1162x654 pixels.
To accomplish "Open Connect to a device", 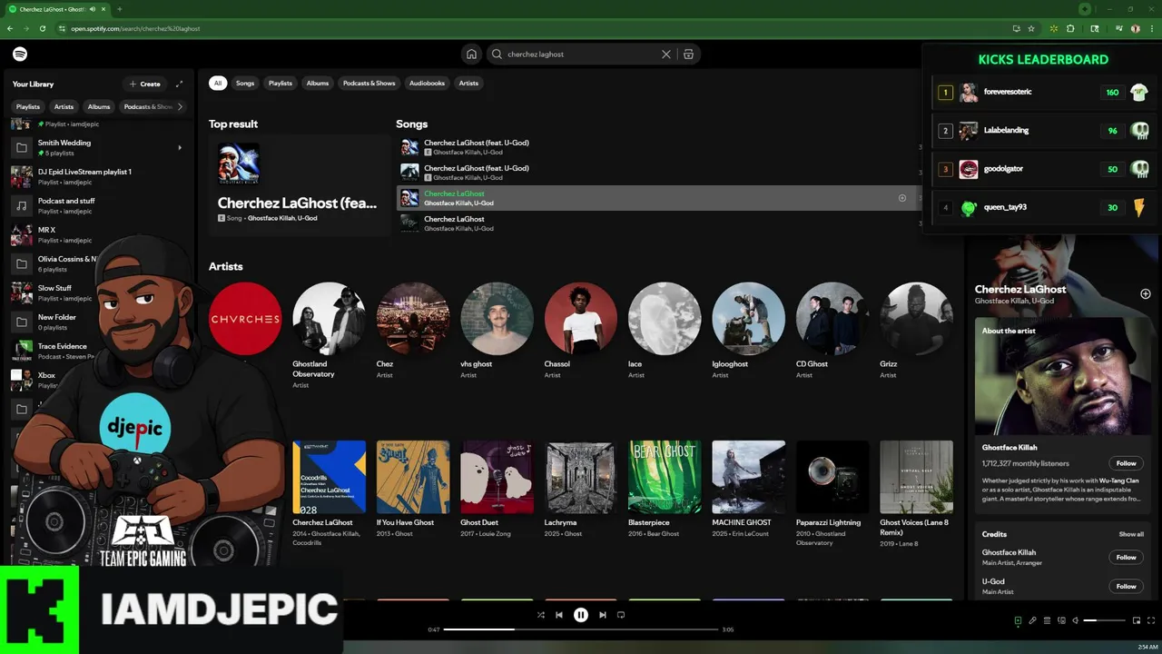I will tap(1060, 620).
